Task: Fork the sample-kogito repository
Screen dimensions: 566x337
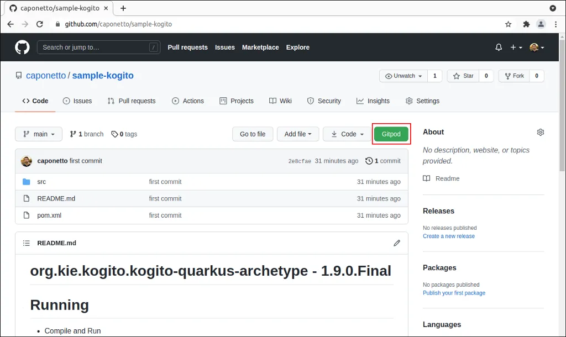Action: click(514, 76)
